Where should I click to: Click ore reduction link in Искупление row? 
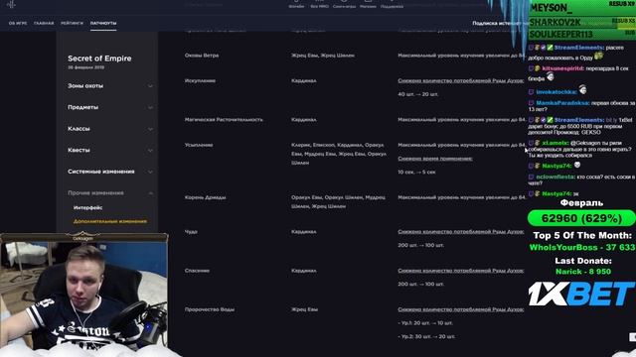(461, 80)
